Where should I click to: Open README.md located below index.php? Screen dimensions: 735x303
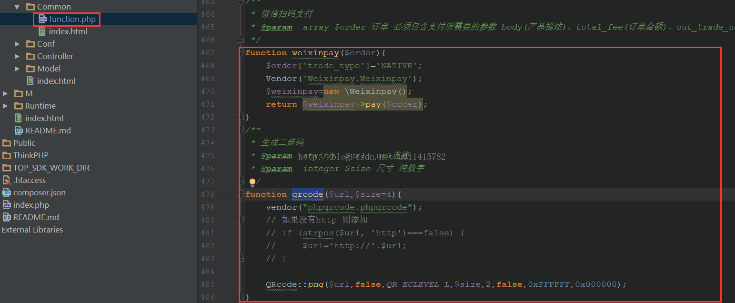click(x=36, y=217)
